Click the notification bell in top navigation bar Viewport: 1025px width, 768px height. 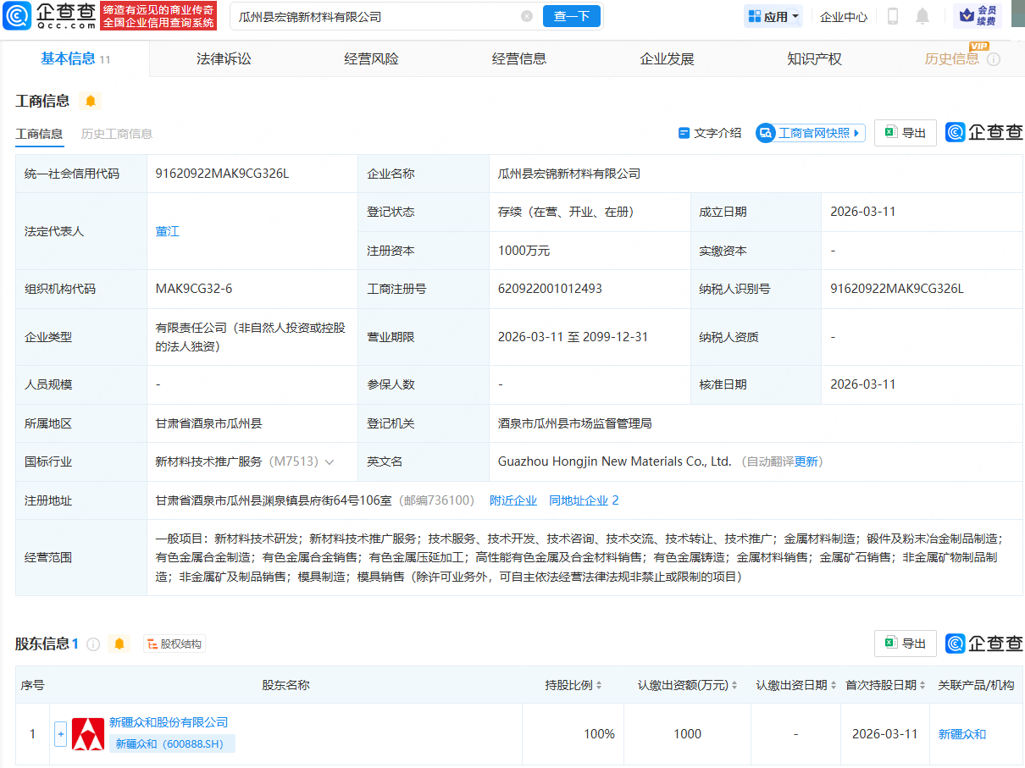coord(923,15)
